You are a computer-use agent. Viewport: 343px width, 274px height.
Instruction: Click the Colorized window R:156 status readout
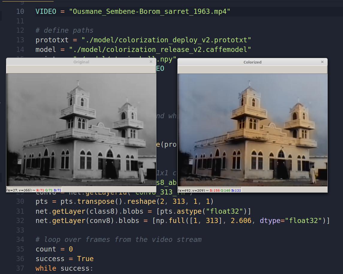(x=214, y=191)
